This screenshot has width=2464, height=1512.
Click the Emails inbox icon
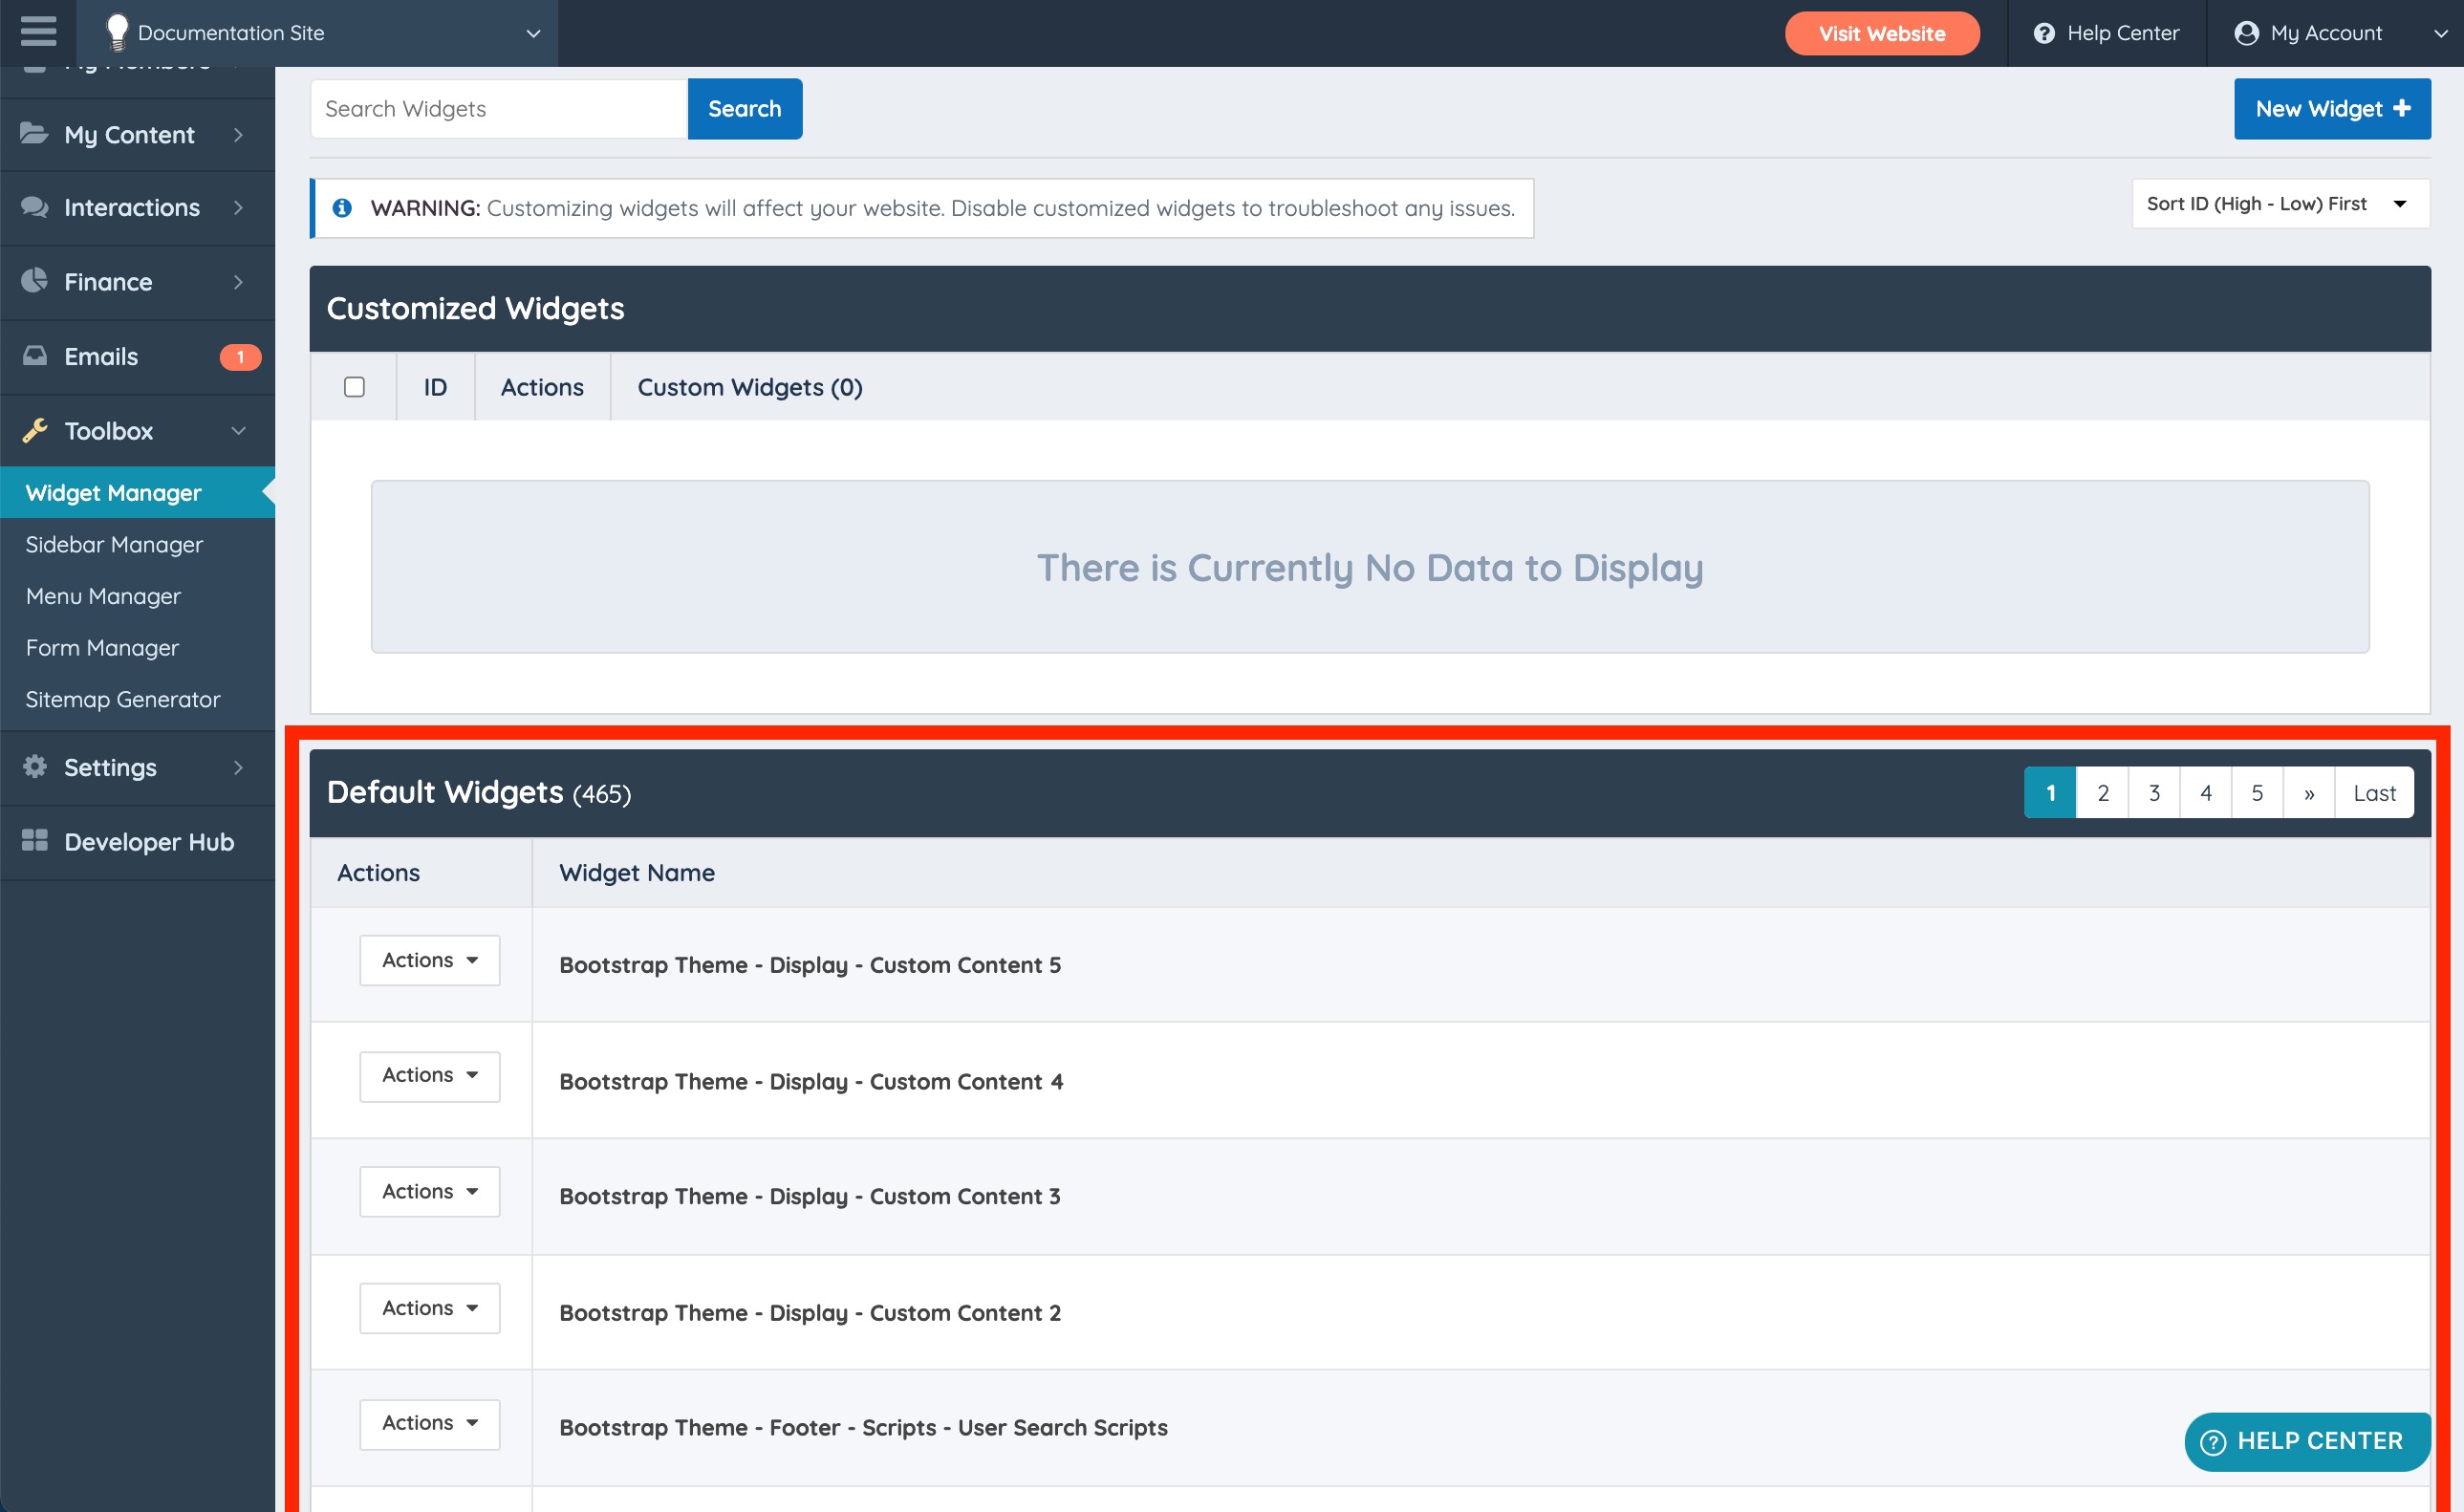click(34, 356)
